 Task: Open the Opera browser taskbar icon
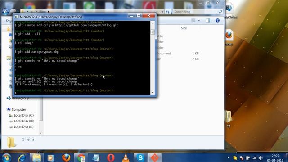coord(111,157)
